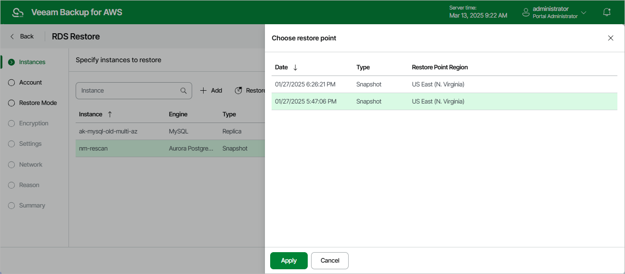Viewport: 625px width, 274px height.
Task: Toggle Date column sort arrow
Action: tap(295, 67)
